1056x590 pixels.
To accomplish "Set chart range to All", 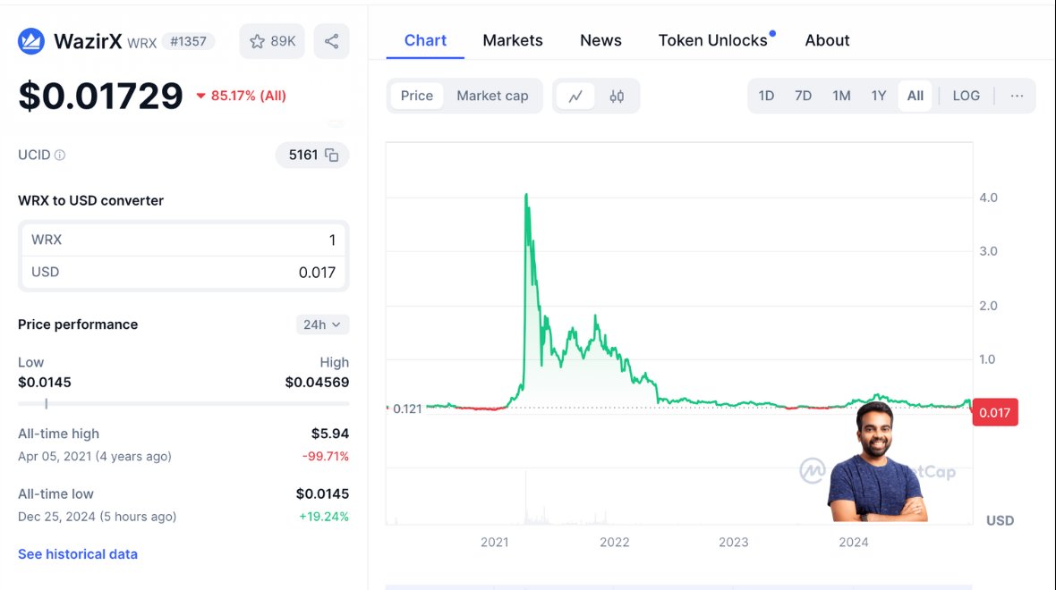I will click(915, 96).
